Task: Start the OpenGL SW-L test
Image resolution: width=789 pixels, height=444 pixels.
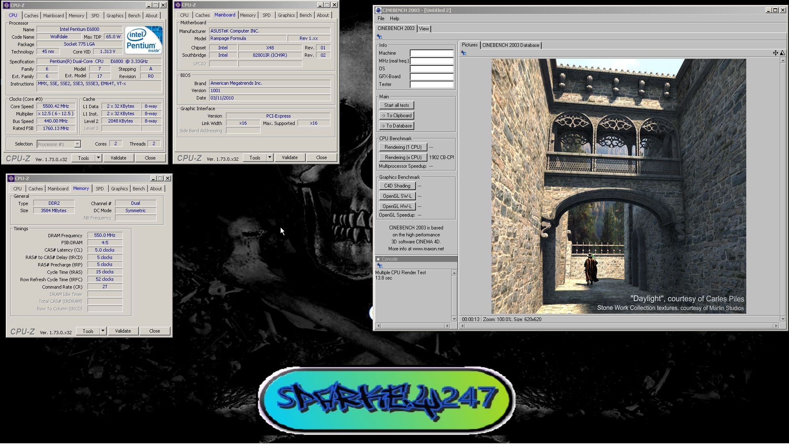Action: pos(397,196)
